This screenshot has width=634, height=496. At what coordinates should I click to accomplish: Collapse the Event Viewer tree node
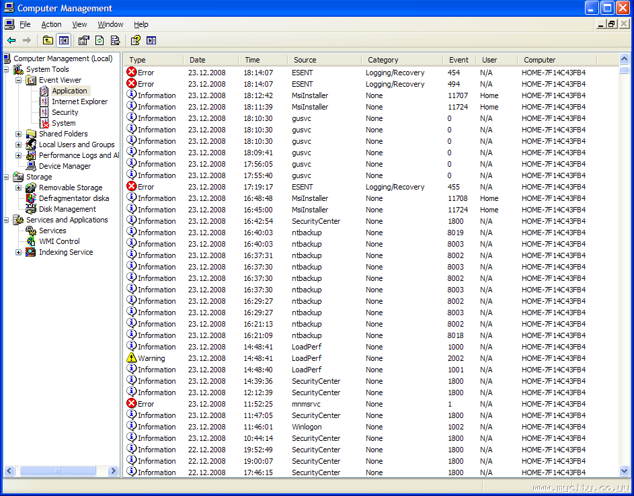click(x=19, y=80)
